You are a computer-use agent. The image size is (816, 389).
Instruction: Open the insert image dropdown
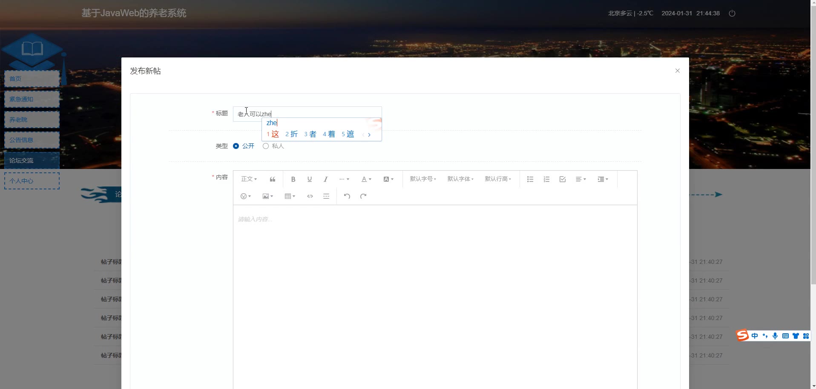(x=268, y=196)
